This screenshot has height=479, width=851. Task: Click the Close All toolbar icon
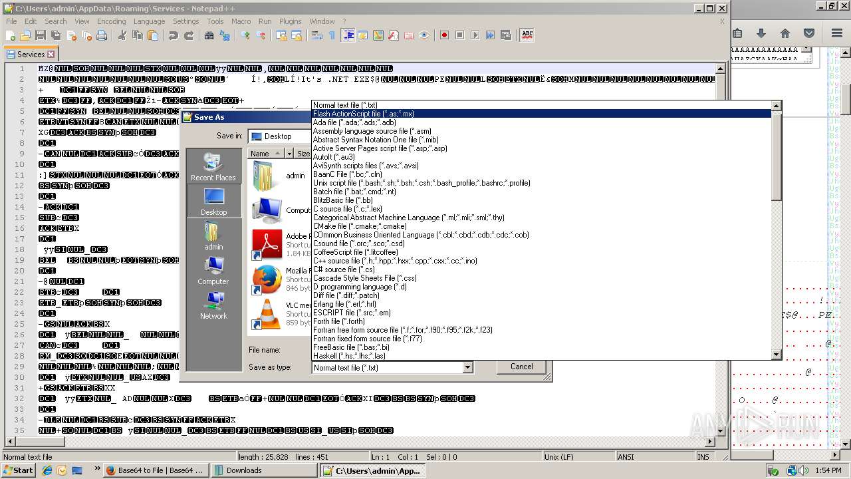point(86,35)
